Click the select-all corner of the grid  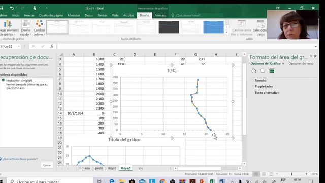61,54
